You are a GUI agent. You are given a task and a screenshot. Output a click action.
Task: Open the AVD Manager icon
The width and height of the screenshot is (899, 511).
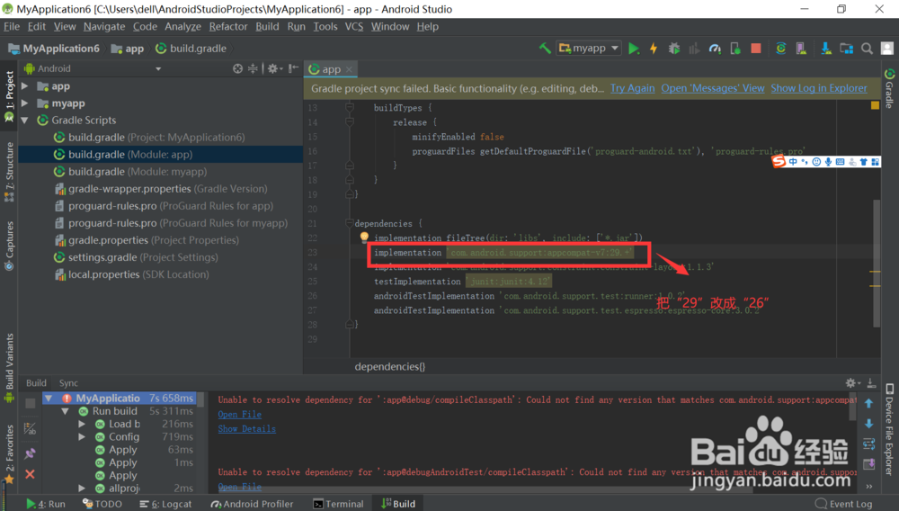pos(801,49)
